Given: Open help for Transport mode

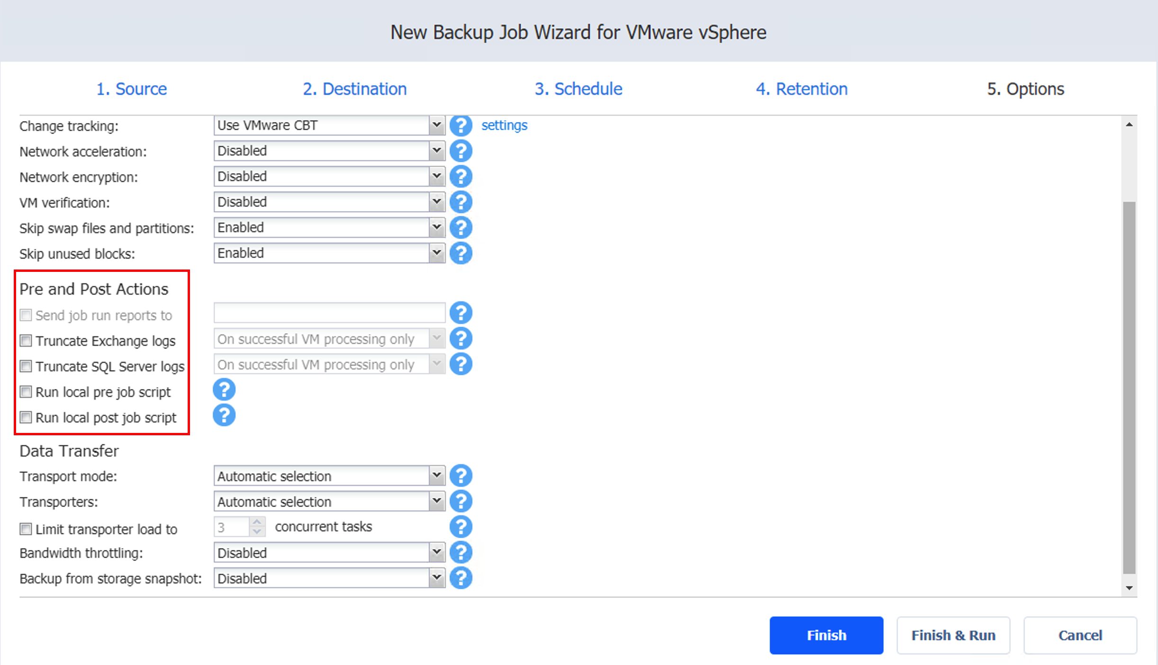Looking at the screenshot, I should click(x=461, y=476).
